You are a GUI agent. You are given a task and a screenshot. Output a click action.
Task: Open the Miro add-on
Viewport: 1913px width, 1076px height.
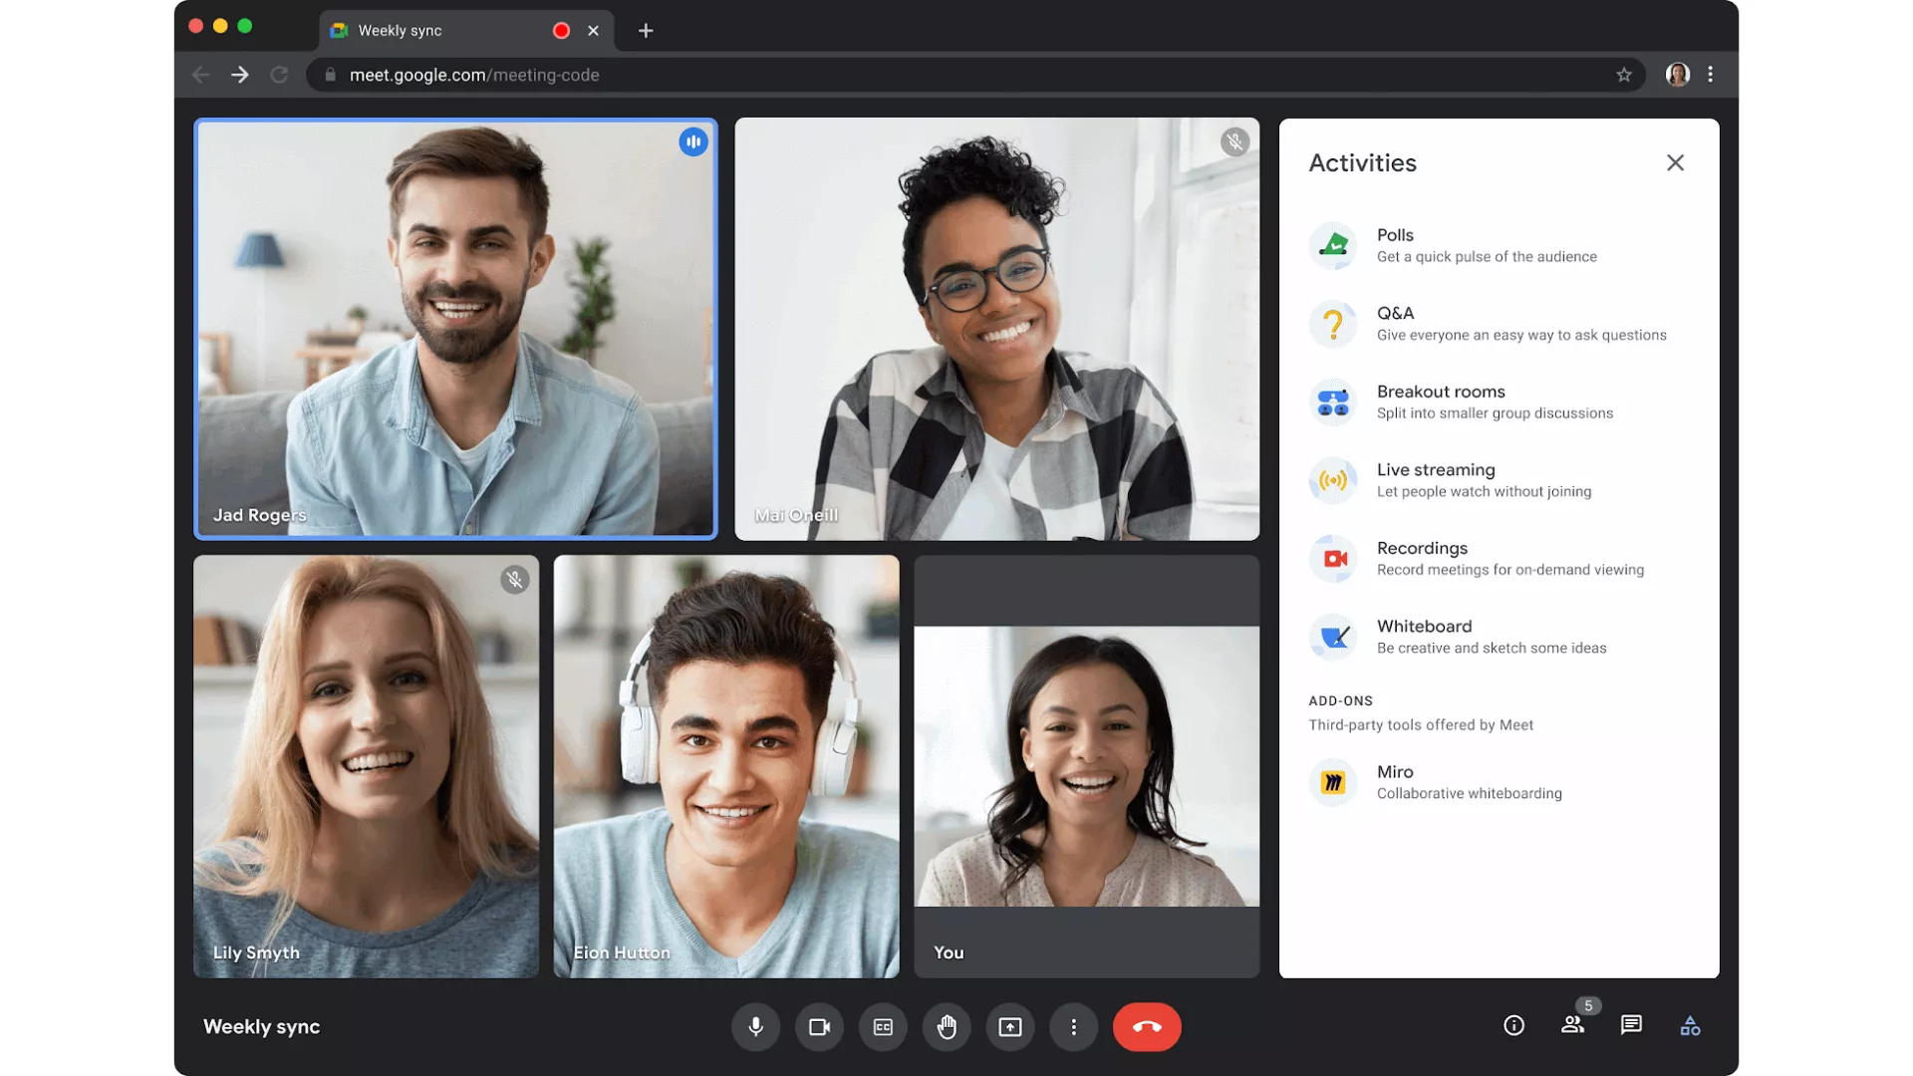(1333, 782)
